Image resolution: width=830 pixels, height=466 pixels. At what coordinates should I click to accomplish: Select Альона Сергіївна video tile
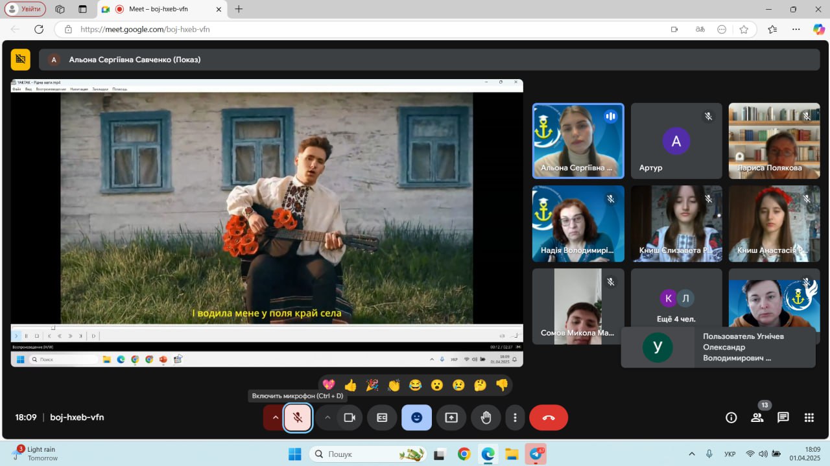click(578, 141)
